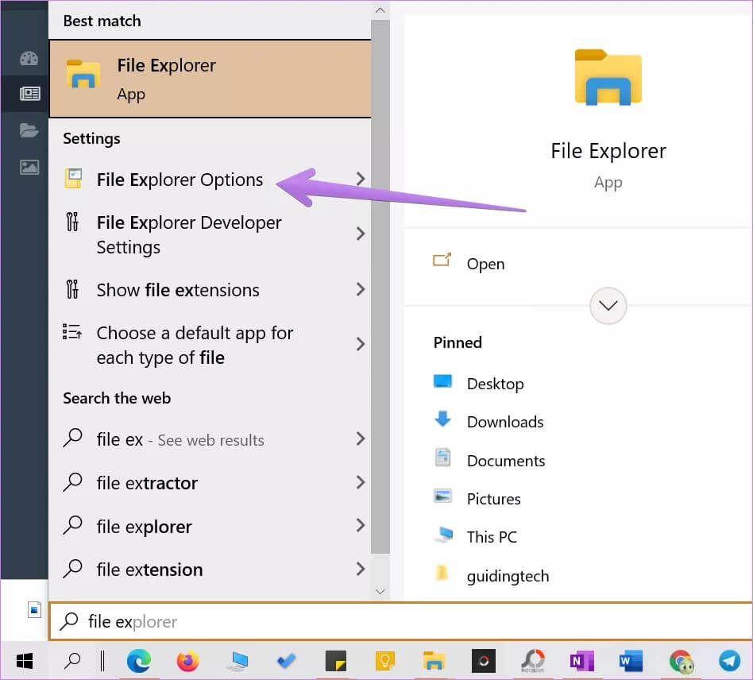This screenshot has width=753, height=680.
Task: Open Sticky Notes from the taskbar
Action: [x=336, y=661]
